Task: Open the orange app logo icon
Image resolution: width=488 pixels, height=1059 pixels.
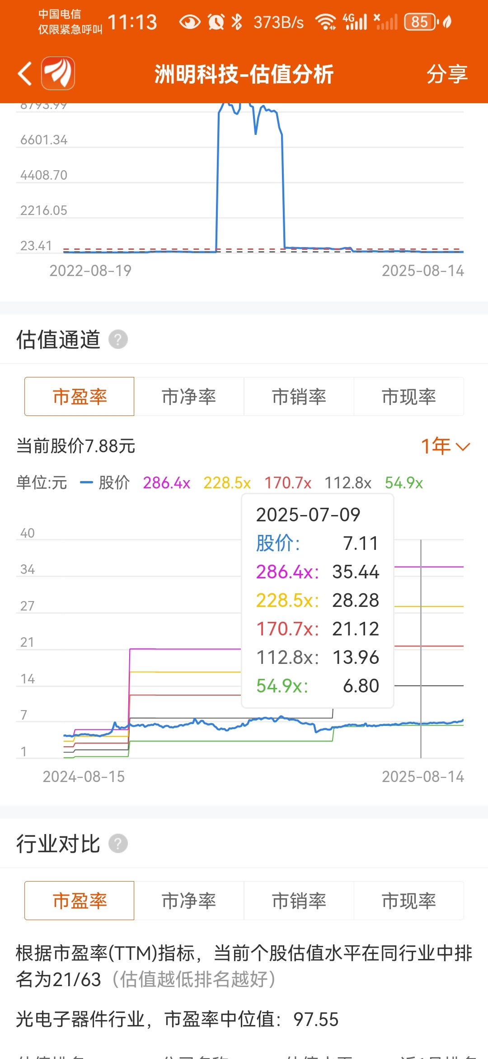Action: point(58,73)
